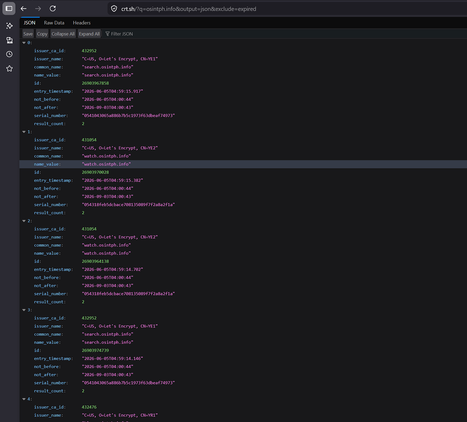Viewport: 467px width, 422px height.
Task: Open the history clock sidebar icon
Action: coord(9,54)
